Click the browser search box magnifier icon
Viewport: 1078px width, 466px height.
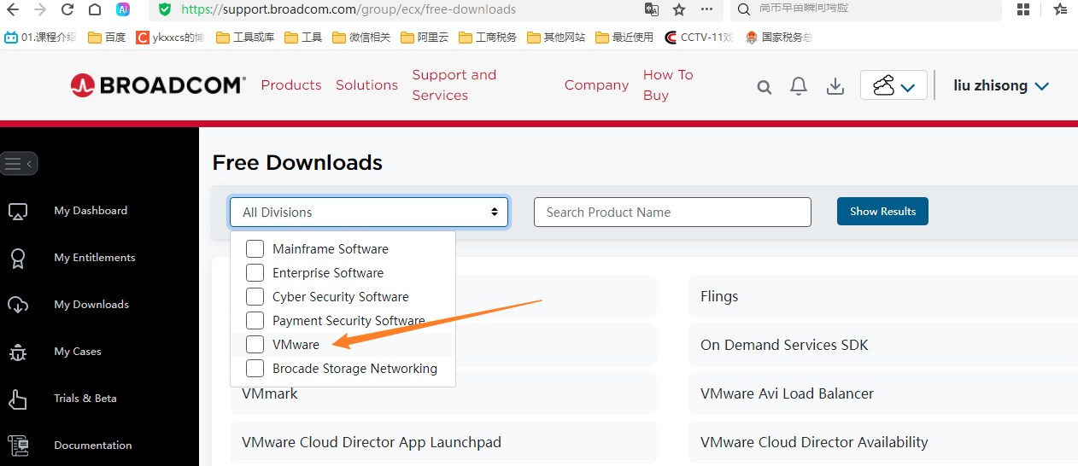pyautogui.click(x=743, y=9)
